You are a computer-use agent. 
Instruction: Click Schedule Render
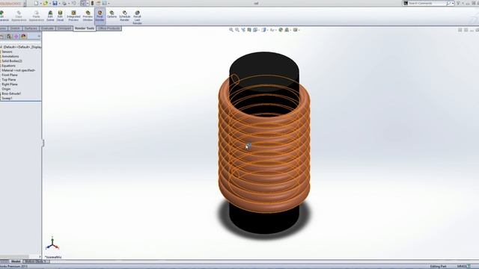(125, 16)
